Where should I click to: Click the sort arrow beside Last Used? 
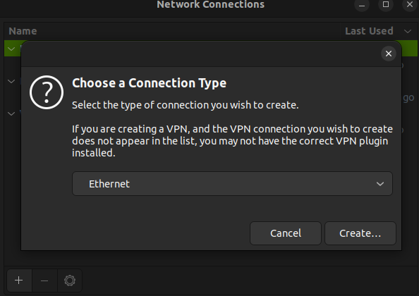pos(408,31)
